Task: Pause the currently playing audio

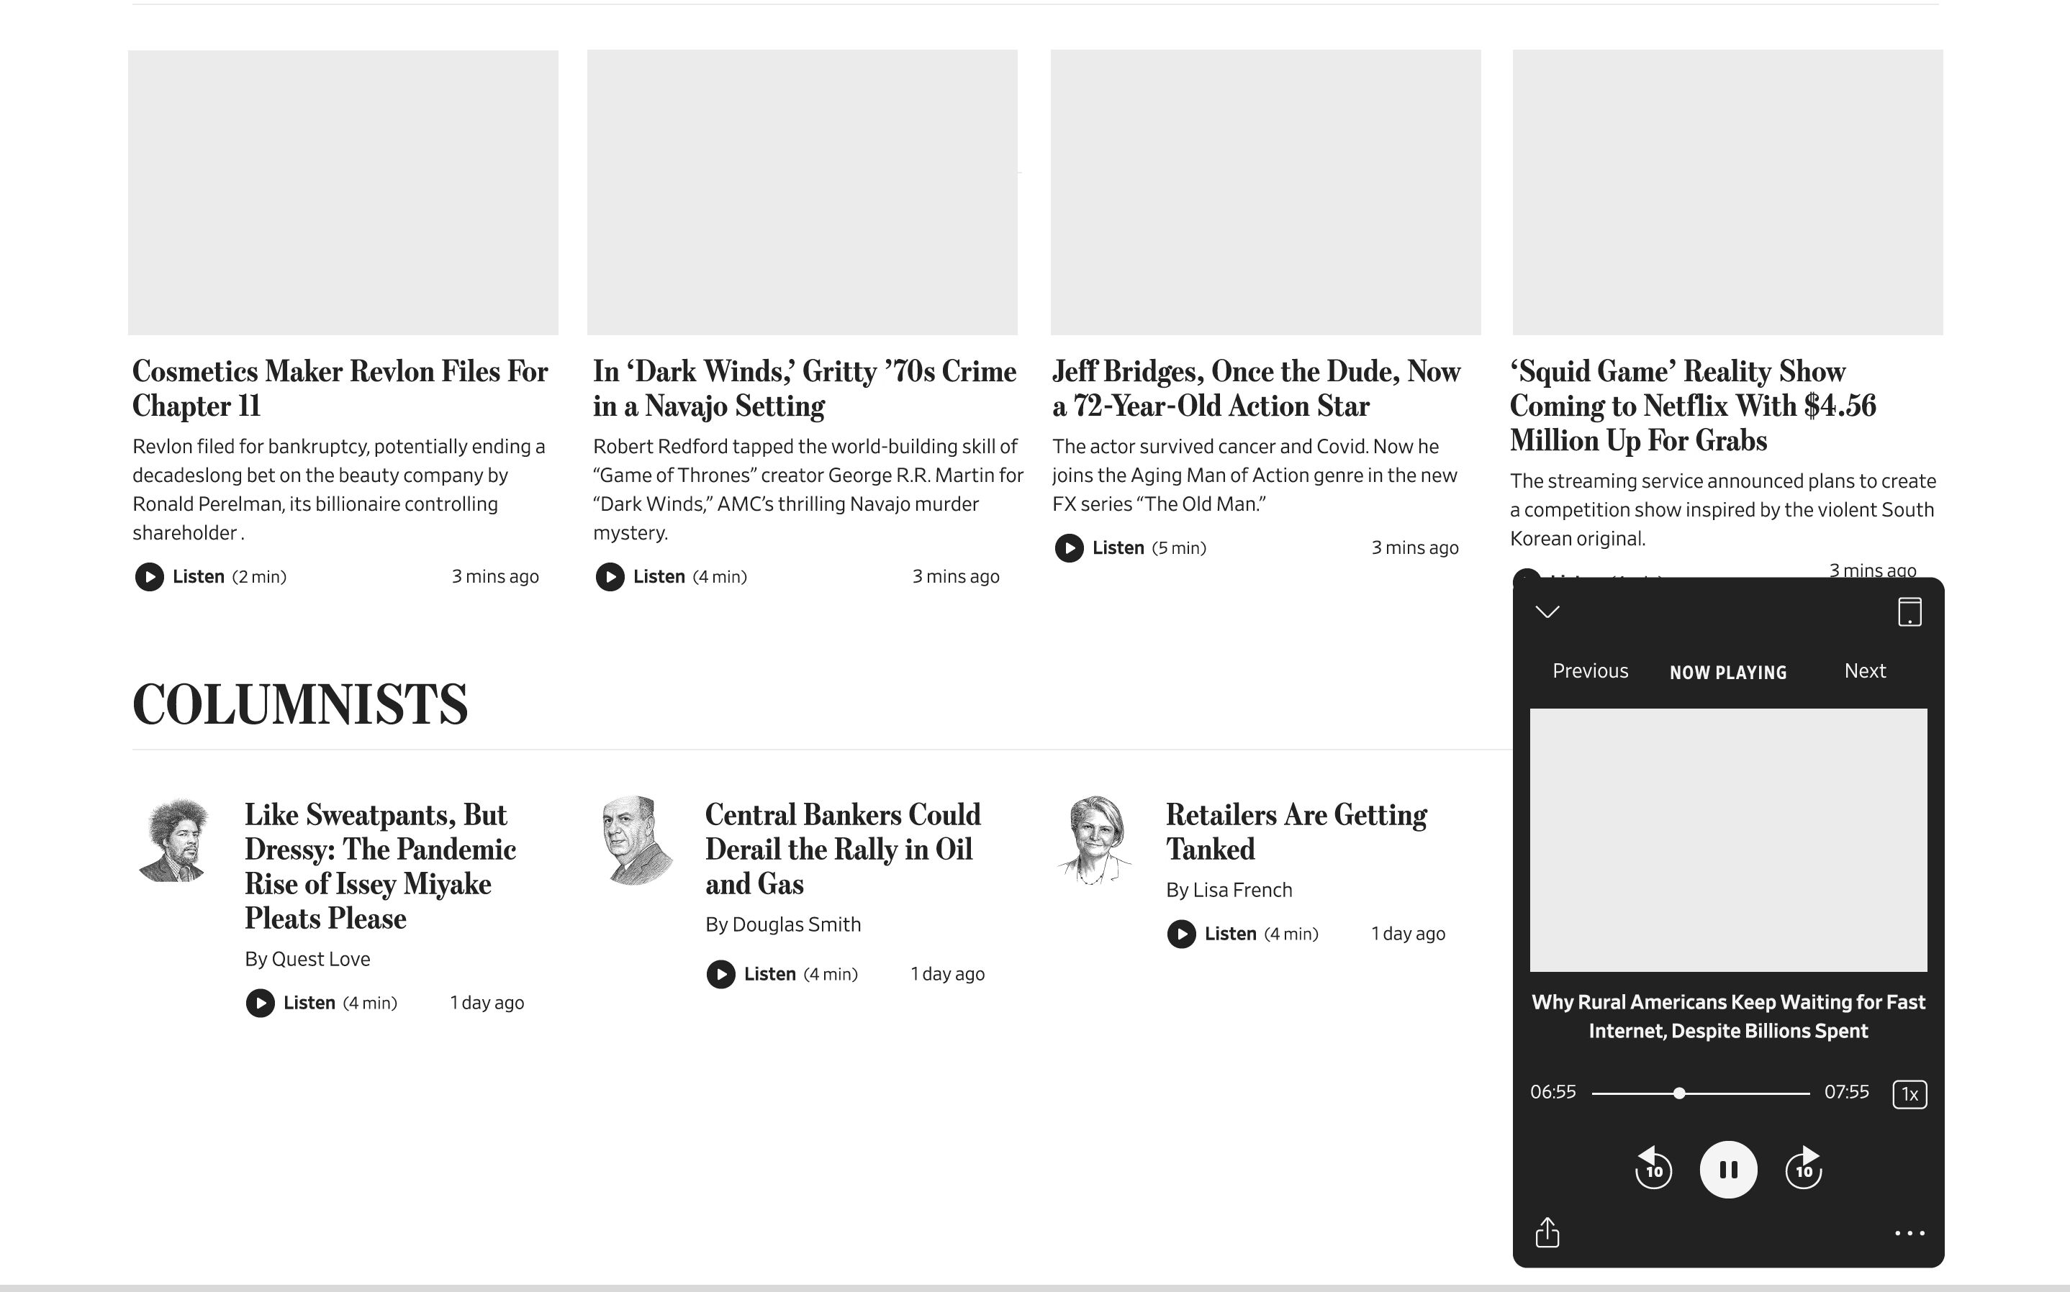Action: click(x=1727, y=1169)
